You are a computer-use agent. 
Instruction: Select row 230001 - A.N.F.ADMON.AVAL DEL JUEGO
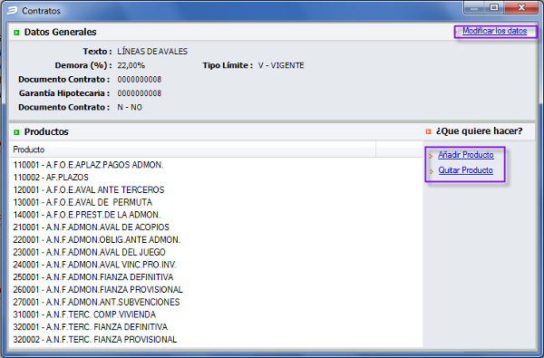point(216,252)
